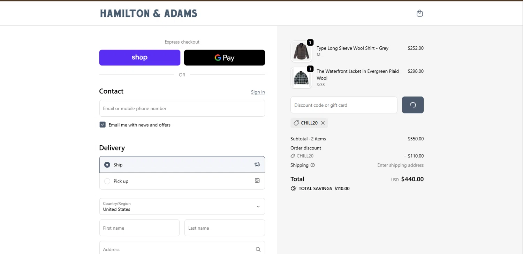This screenshot has height=254, width=523.
Task: Click the Subtotal · 2 items label
Action: (x=308, y=139)
